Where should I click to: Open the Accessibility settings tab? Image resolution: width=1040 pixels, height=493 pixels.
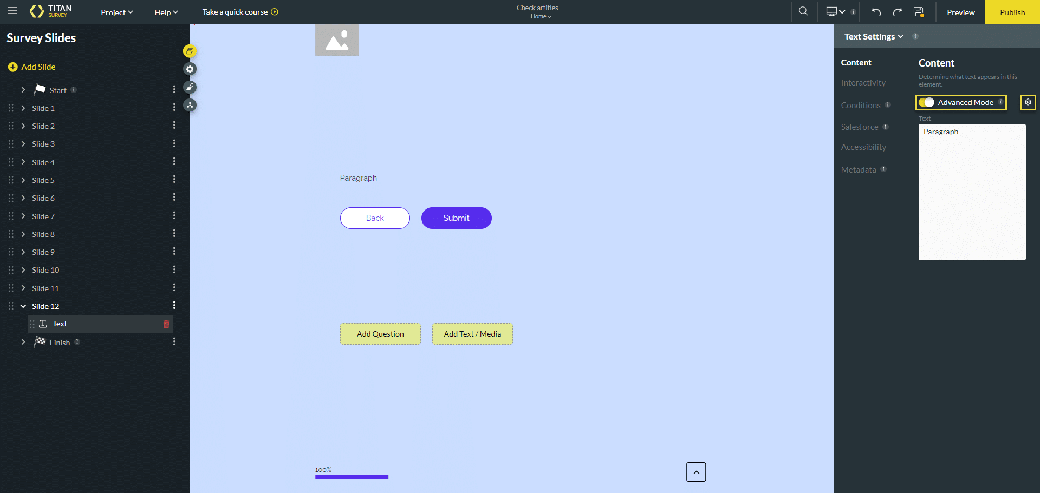point(863,147)
